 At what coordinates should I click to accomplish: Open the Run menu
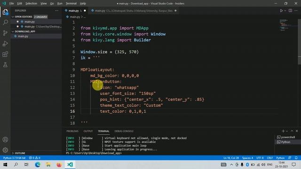pos(60,3)
